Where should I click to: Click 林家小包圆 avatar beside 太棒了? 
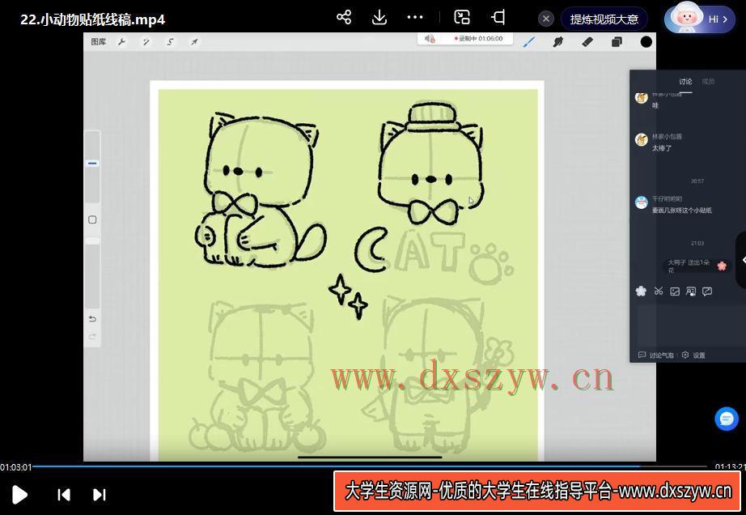coord(642,140)
